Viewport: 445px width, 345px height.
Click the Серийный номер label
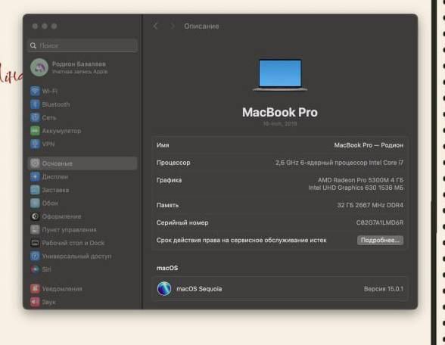point(182,222)
